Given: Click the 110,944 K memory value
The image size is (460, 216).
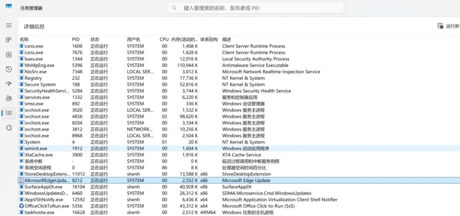Looking at the screenshot, I should tap(187, 65).
